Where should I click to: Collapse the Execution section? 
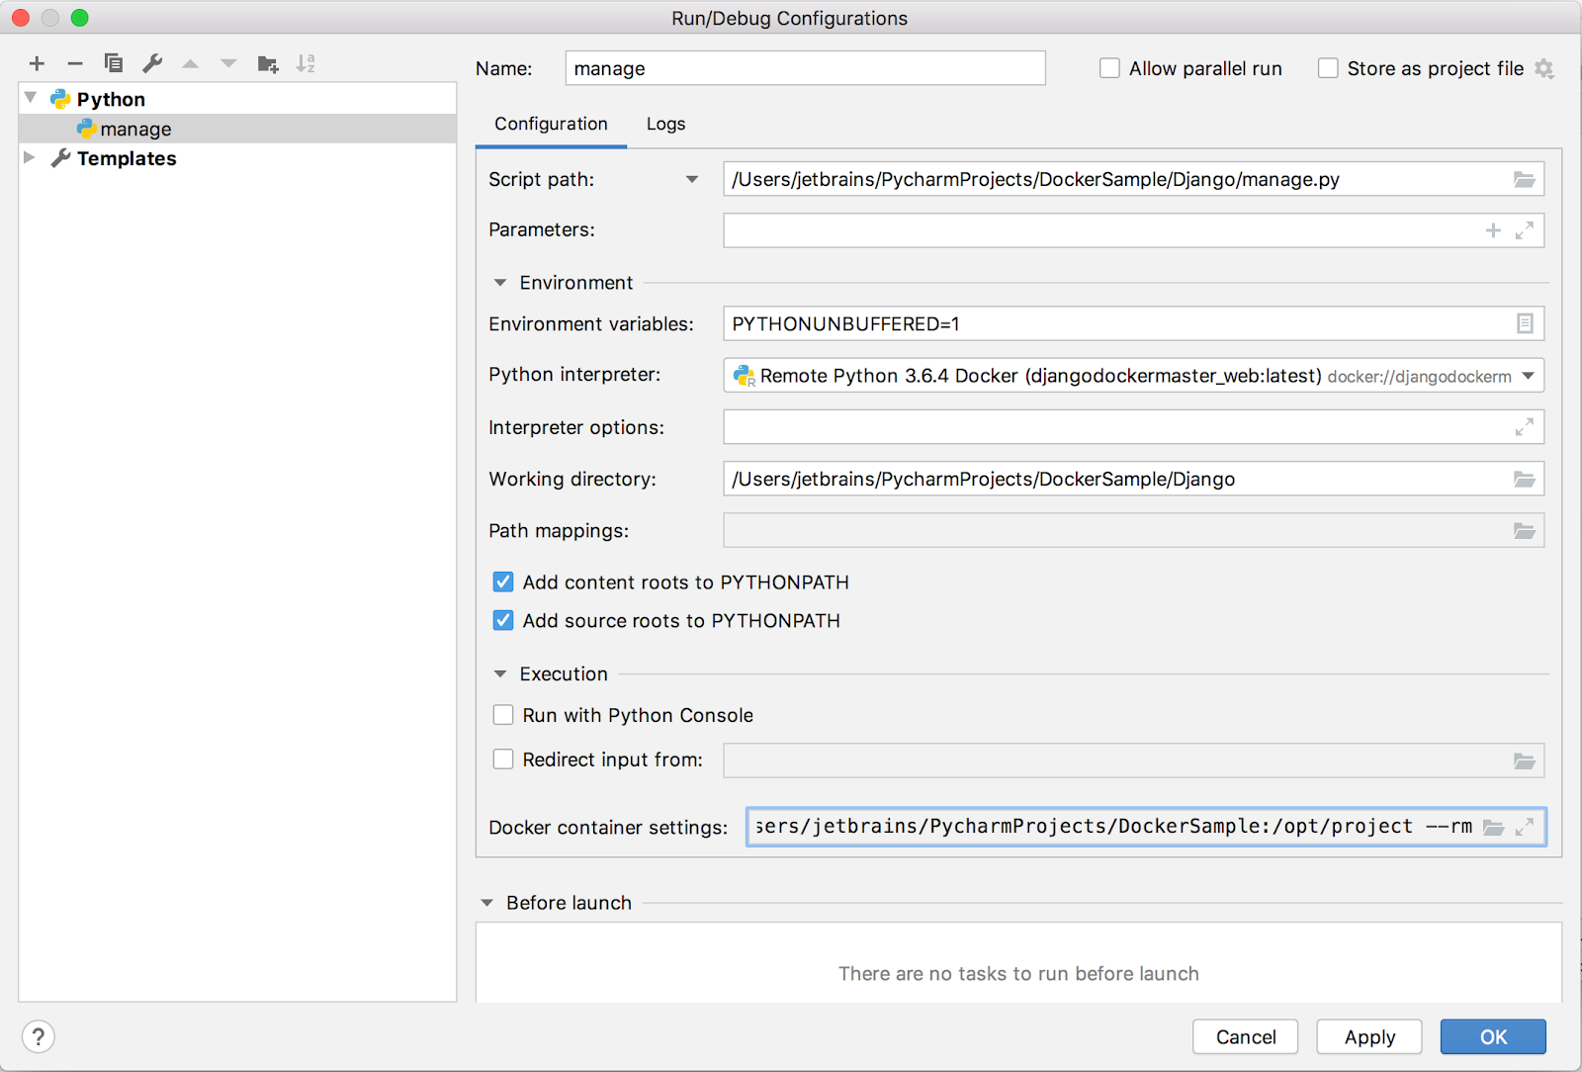pyautogui.click(x=500, y=674)
